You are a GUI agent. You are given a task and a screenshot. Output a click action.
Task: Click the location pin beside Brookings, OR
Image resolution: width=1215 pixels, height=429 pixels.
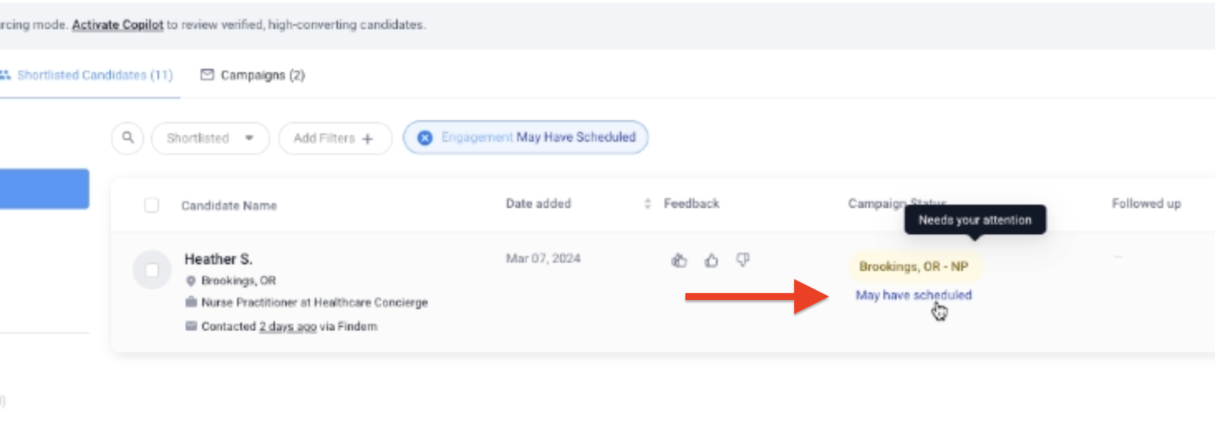[x=190, y=280]
